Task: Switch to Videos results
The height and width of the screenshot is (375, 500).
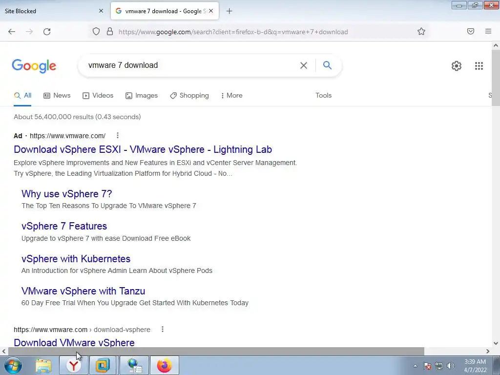Action: pyautogui.click(x=98, y=95)
